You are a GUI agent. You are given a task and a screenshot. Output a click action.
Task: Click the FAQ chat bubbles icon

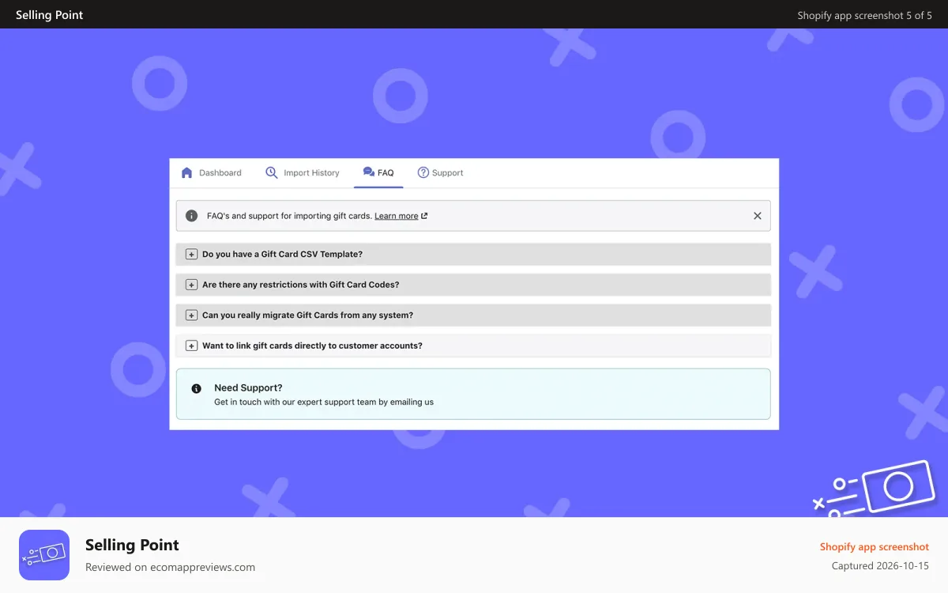click(x=369, y=172)
